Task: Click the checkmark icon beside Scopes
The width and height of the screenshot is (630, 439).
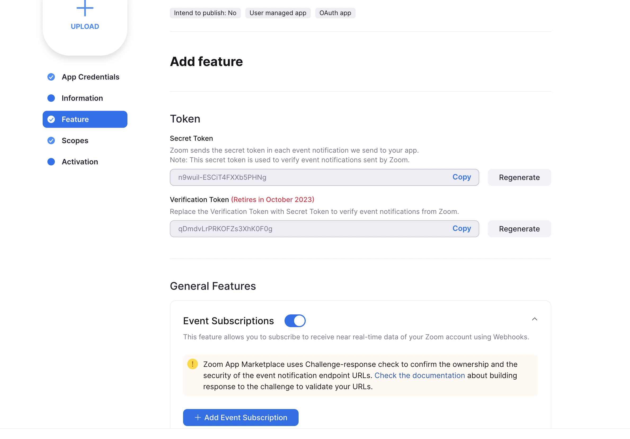Action: [51, 141]
